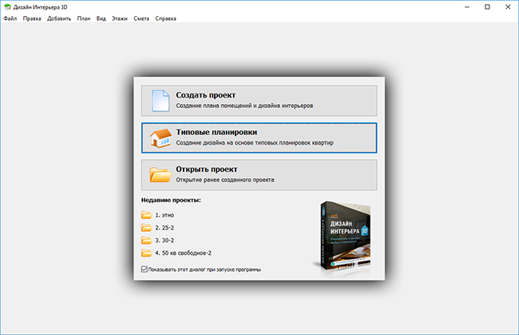Viewport: 519px width, 335px height.
Task: Uncheck Показывать этот диалог при запуске программы
Action: pyautogui.click(x=145, y=269)
